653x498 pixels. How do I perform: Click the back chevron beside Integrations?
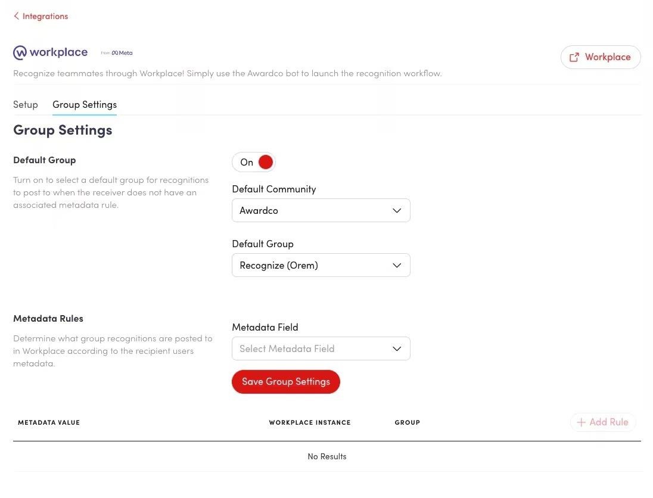pos(16,16)
